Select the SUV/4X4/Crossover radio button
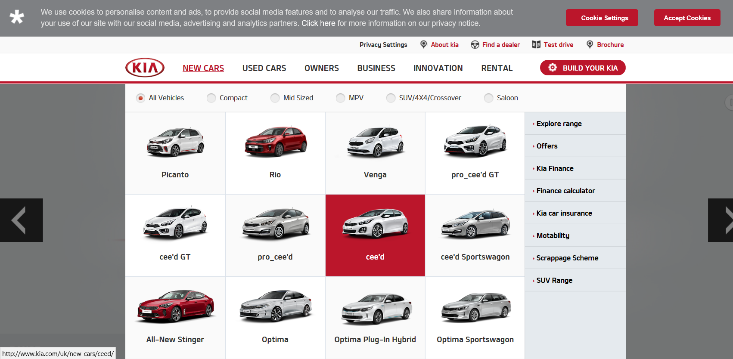The image size is (733, 359). pos(391,98)
